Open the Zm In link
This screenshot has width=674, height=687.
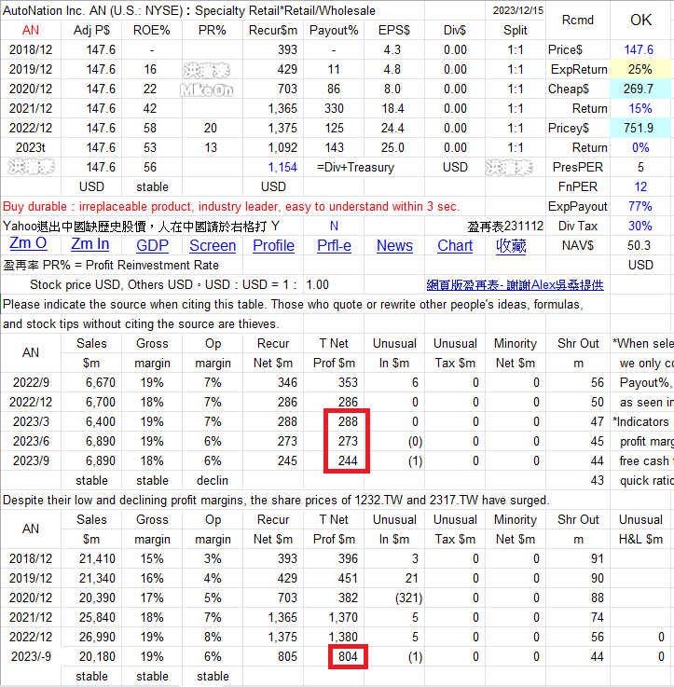(89, 244)
